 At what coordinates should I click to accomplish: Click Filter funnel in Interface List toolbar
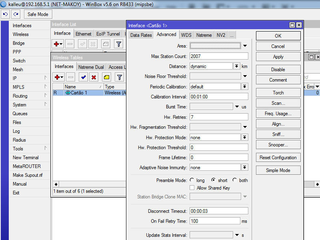point(118,44)
